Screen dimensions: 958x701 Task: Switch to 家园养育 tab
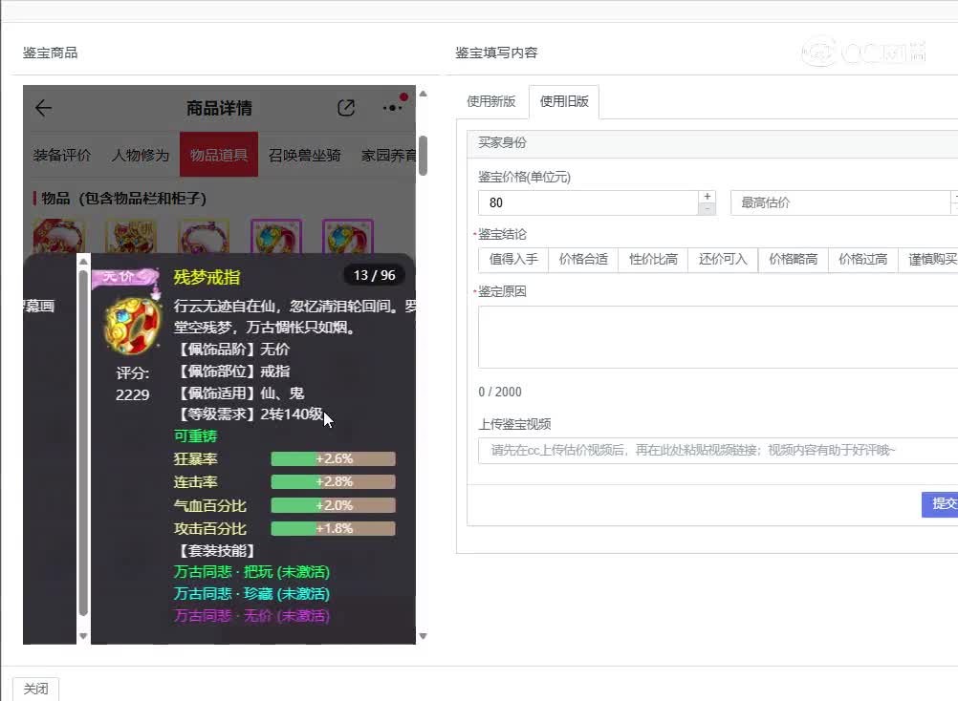(x=388, y=155)
